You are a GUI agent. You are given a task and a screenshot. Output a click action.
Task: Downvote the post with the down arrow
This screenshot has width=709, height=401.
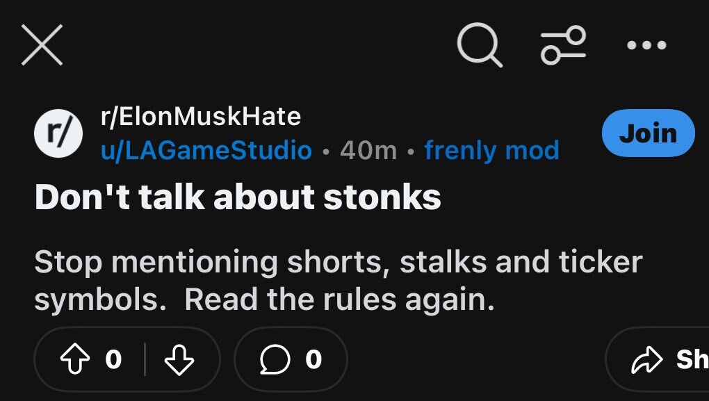point(179,359)
